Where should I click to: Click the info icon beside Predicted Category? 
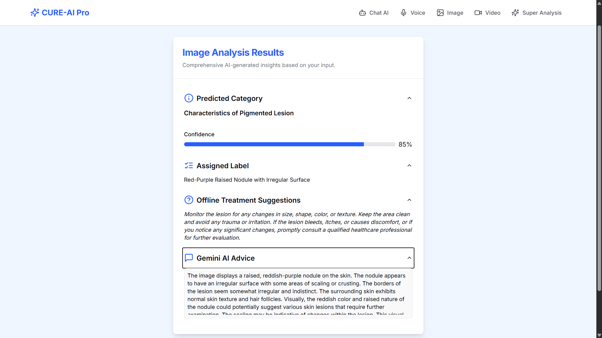189,98
